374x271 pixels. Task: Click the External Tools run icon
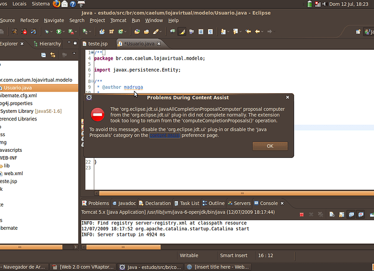coord(71,31)
